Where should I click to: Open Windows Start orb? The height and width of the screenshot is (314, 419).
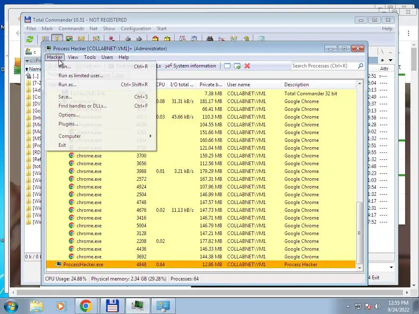pyautogui.click(x=11, y=306)
